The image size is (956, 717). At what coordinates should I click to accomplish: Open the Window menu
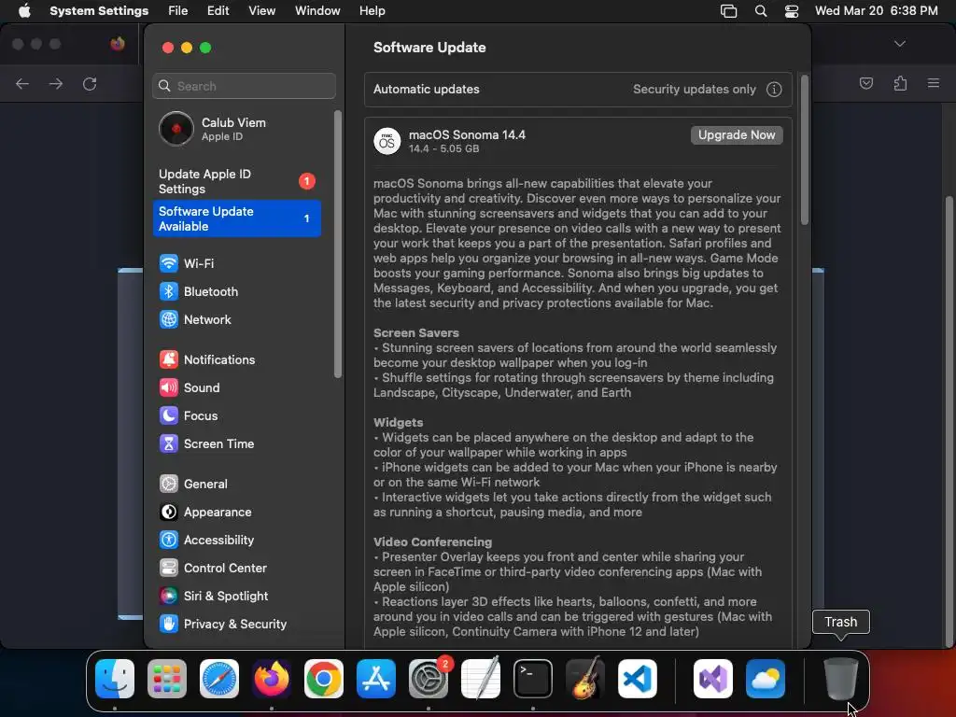(317, 11)
